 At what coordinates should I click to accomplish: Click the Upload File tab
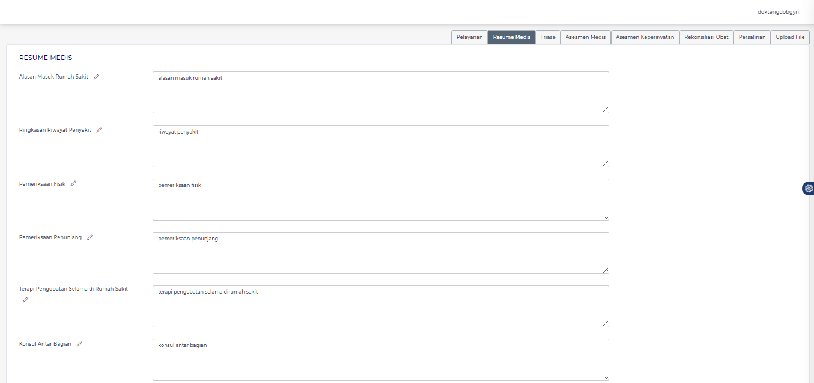[790, 37]
